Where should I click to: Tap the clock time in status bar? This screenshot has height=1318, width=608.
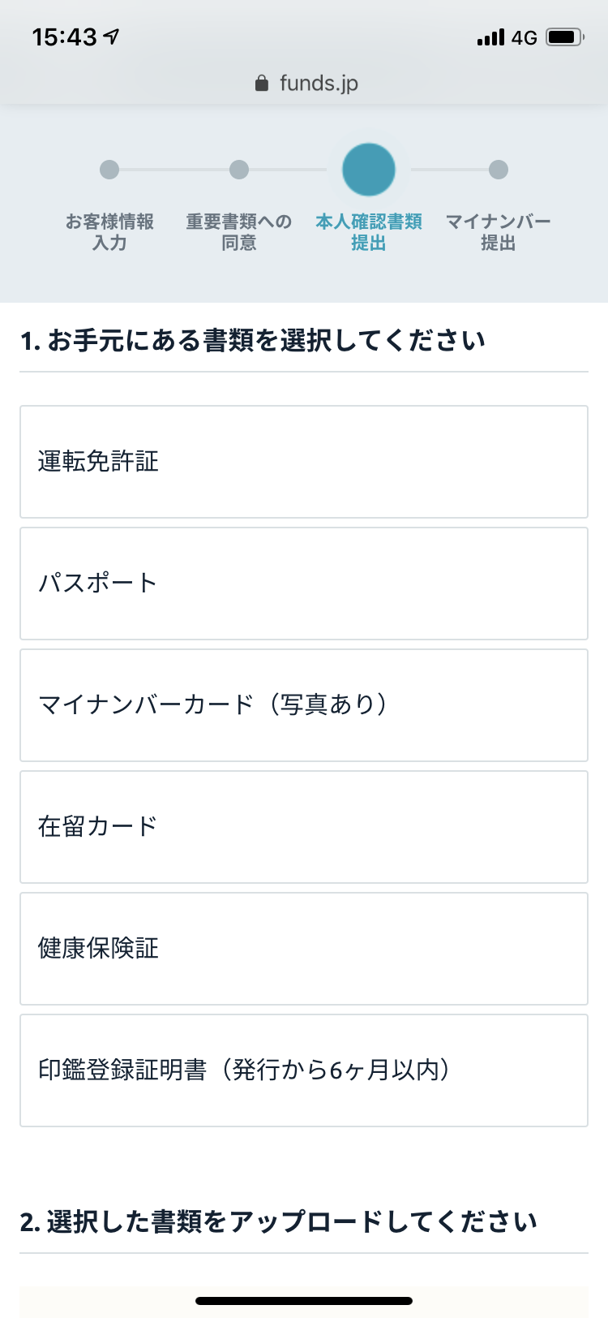click(65, 37)
